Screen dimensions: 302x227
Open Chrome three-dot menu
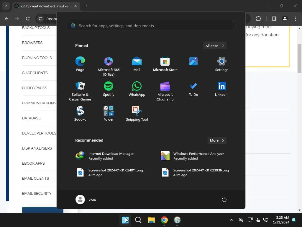tap(296, 19)
